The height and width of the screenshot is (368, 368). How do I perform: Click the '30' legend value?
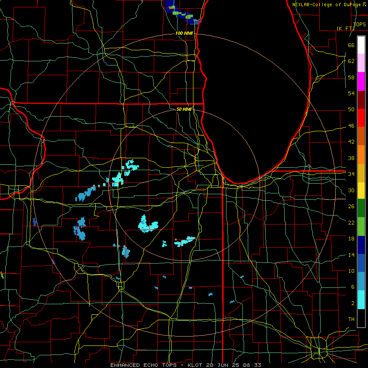(x=351, y=190)
